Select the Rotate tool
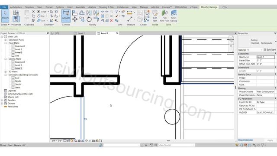Image resolution: width=277 pixels, height=156 pixels. tap(89, 19)
